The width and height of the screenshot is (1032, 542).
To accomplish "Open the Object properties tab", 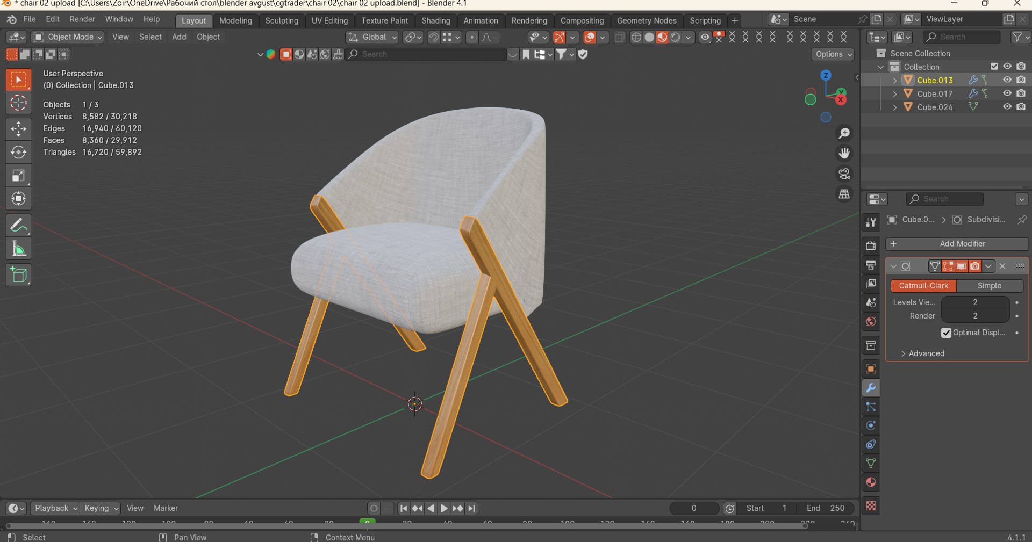I will [x=871, y=369].
